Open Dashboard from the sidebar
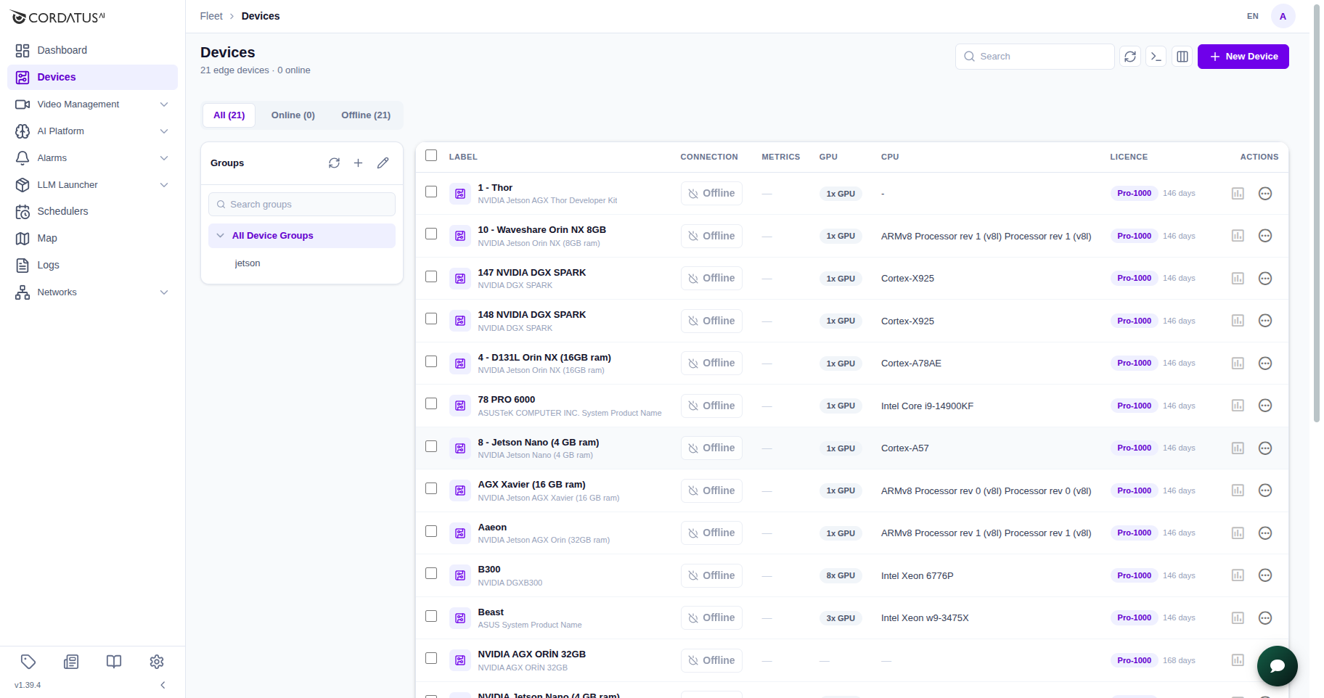This screenshot has width=1324, height=698. [92, 50]
